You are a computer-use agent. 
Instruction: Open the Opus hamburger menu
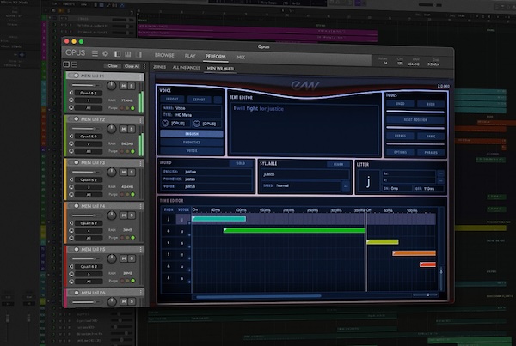(x=95, y=53)
